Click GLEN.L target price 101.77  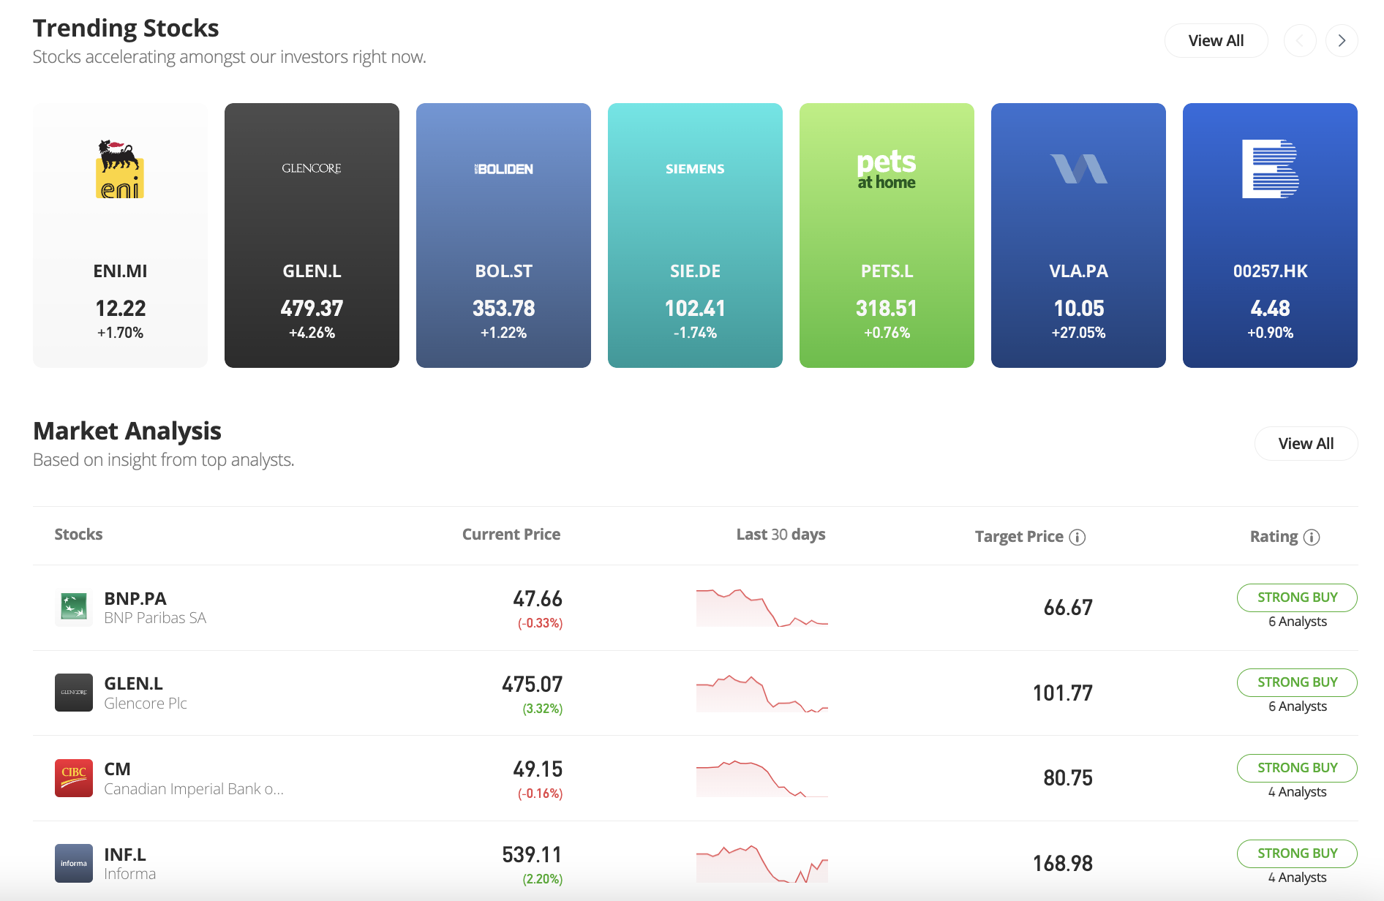(x=1062, y=693)
